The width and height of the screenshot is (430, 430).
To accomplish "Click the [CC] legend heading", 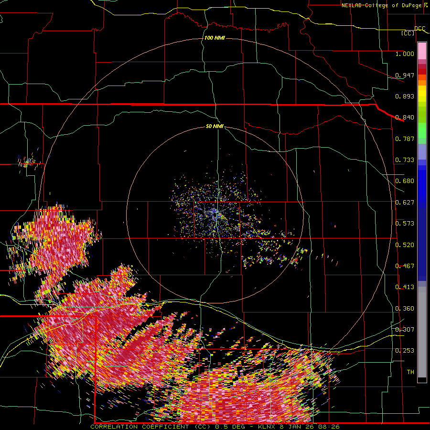I will [408, 33].
